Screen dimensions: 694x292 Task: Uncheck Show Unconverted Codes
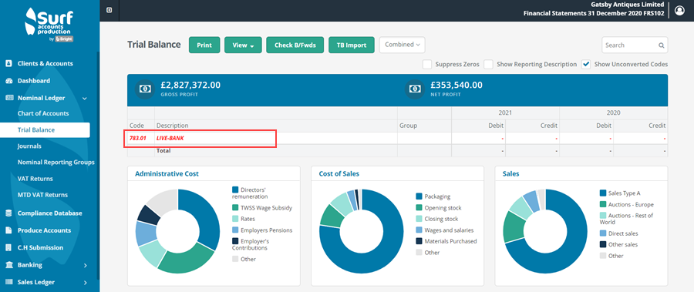586,64
